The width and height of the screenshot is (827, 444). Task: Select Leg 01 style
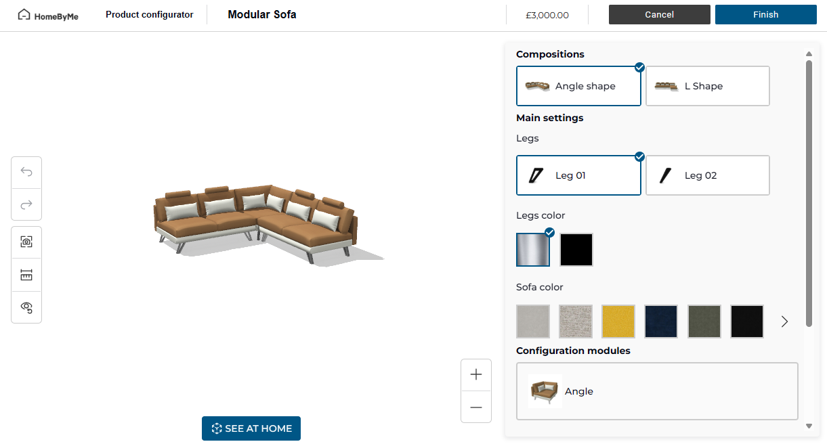[578, 175]
